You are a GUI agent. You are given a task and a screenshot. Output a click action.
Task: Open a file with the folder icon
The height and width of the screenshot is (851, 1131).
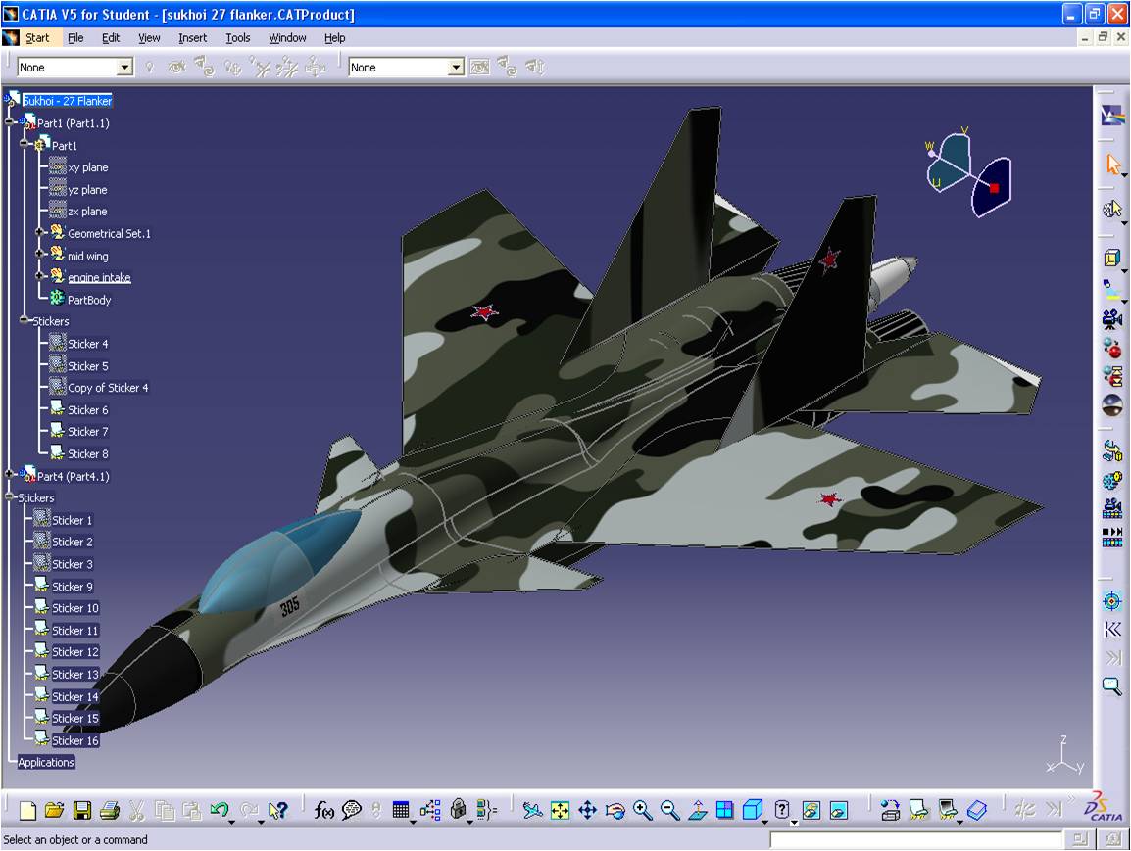55,811
